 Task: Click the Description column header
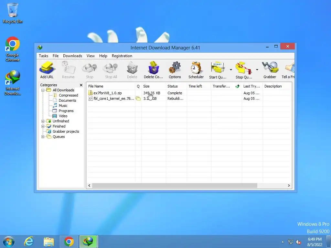pos(277,86)
